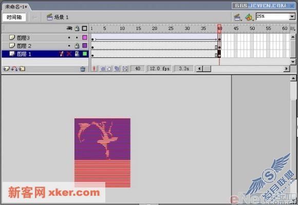Screen dimensions: 298x205
Task: Toggle lock on layer 图层 2
Action: 77,46
